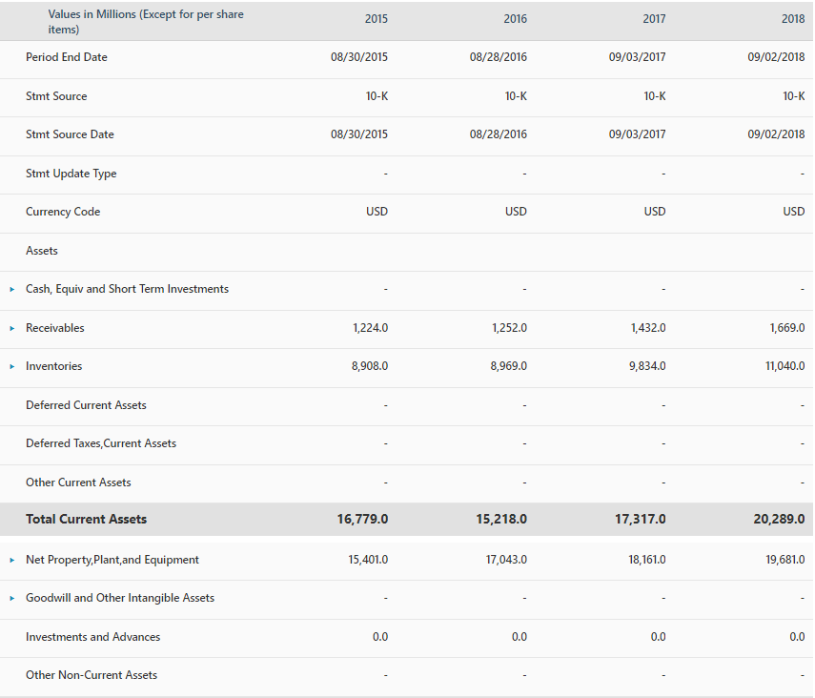This screenshot has height=698, width=815.
Task: Expand the Cash, Equiv and Short Term Investments row
Action: point(10,289)
